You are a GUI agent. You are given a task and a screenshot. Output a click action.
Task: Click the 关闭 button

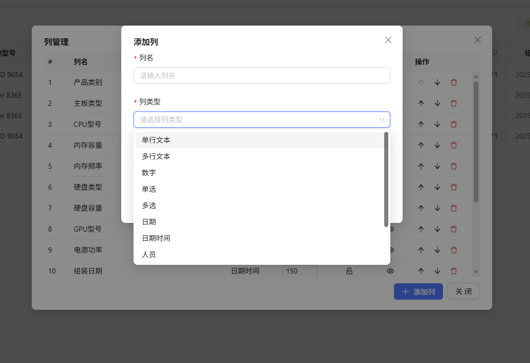pyautogui.click(x=463, y=291)
